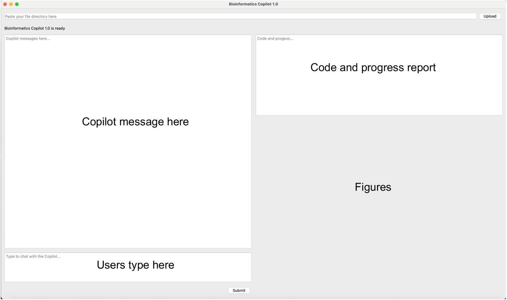Click the Bioinformatics Copilot 1.0 window title
The width and height of the screenshot is (507, 300).
tap(253, 4)
